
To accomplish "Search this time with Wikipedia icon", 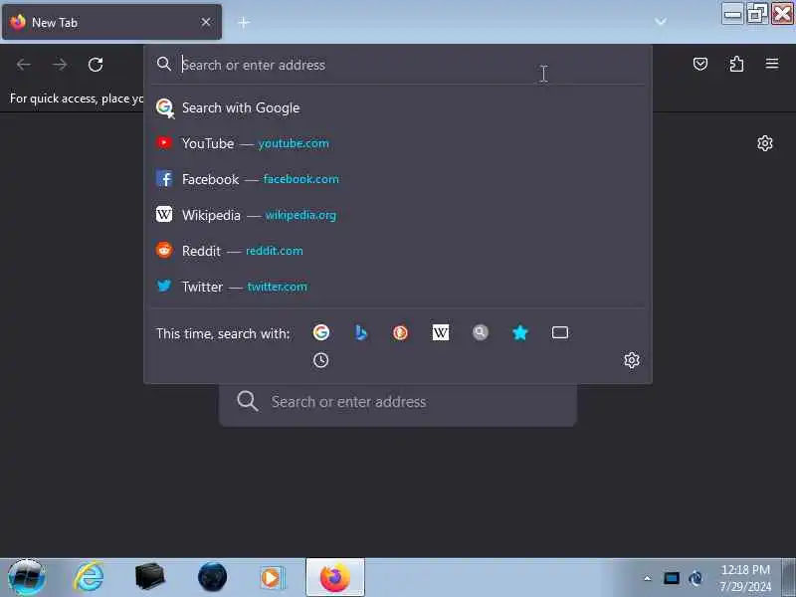I will point(440,332).
